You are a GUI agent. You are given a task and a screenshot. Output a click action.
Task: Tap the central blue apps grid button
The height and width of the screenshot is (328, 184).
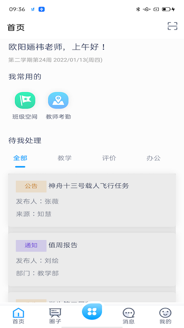92,311
